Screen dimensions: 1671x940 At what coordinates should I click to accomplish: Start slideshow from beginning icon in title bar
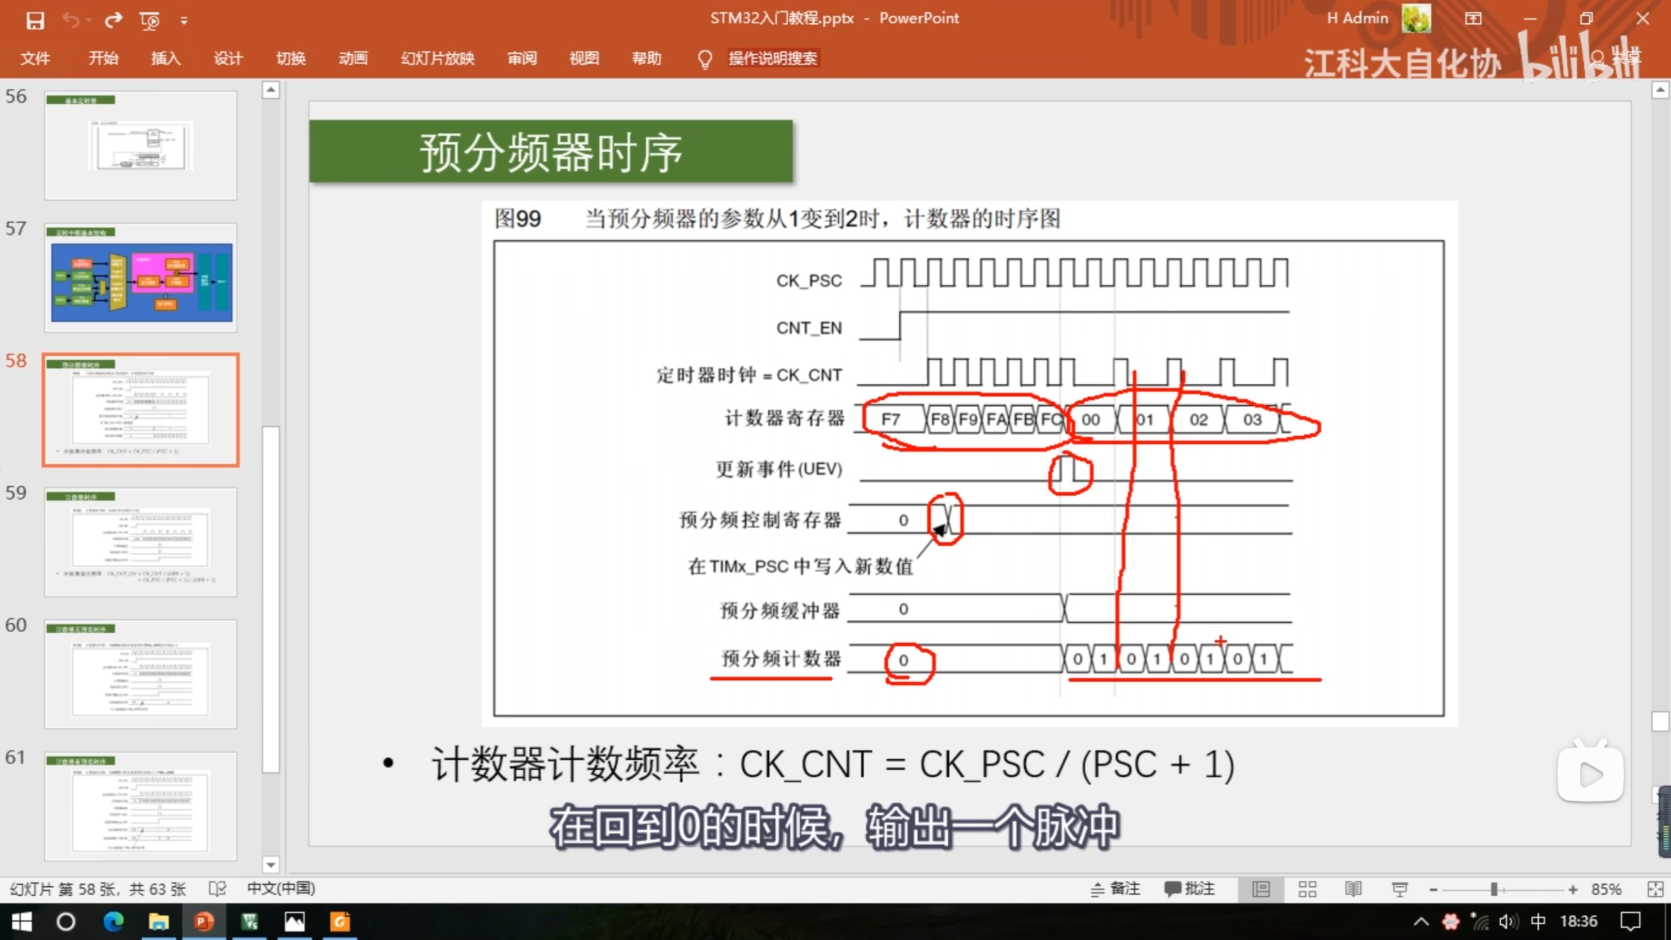pyautogui.click(x=149, y=20)
